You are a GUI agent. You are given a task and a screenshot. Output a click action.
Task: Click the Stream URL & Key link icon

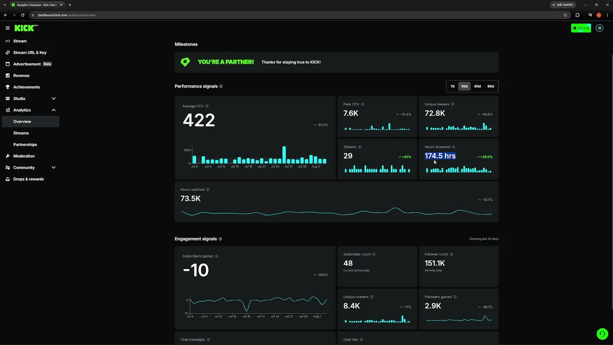click(8, 53)
